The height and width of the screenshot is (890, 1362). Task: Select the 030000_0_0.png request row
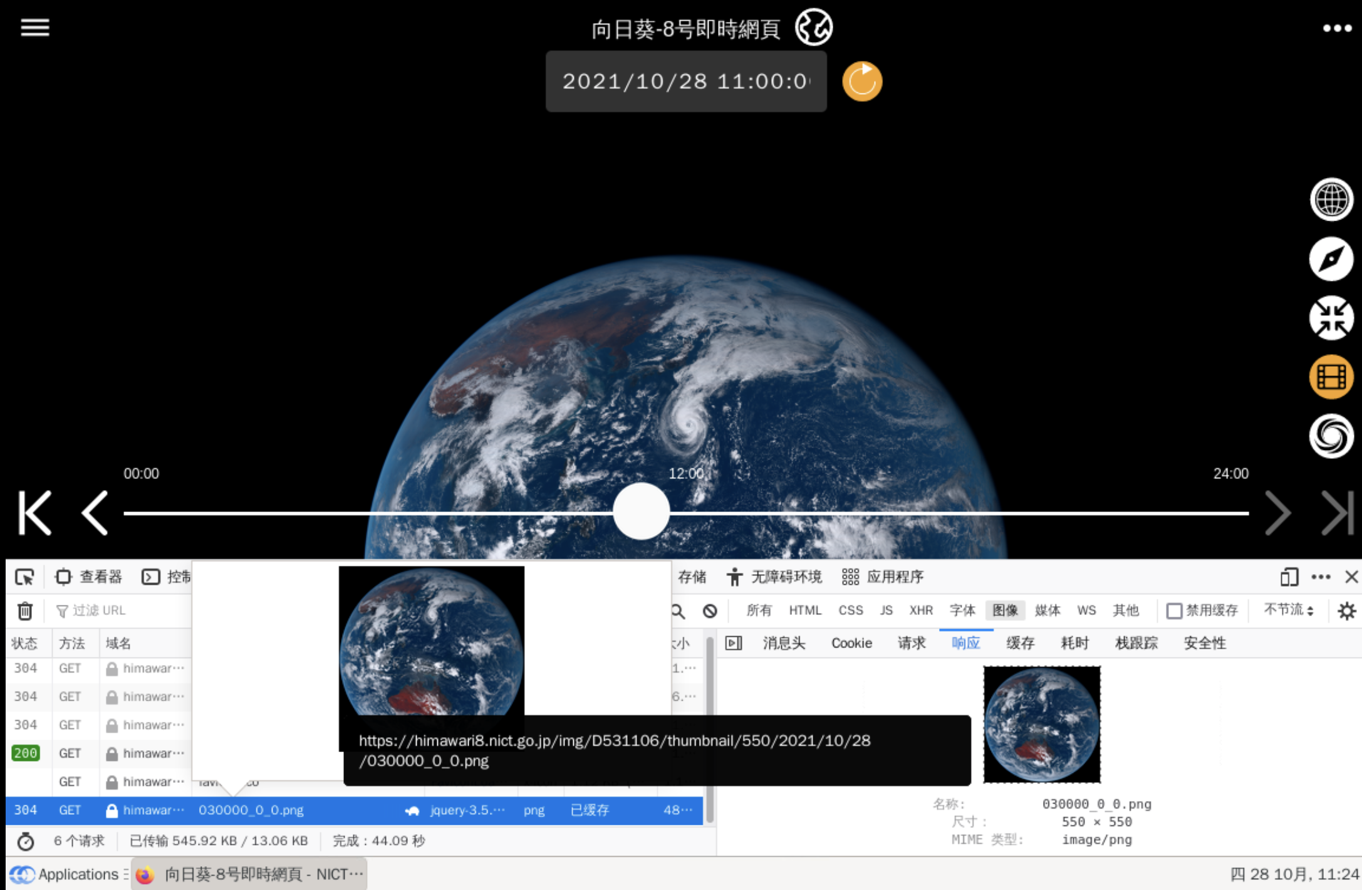pyautogui.click(x=355, y=810)
